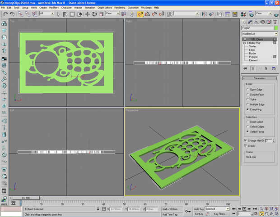
Task: Switch to the Hierarchy panel tab
Action: pos(256,22)
